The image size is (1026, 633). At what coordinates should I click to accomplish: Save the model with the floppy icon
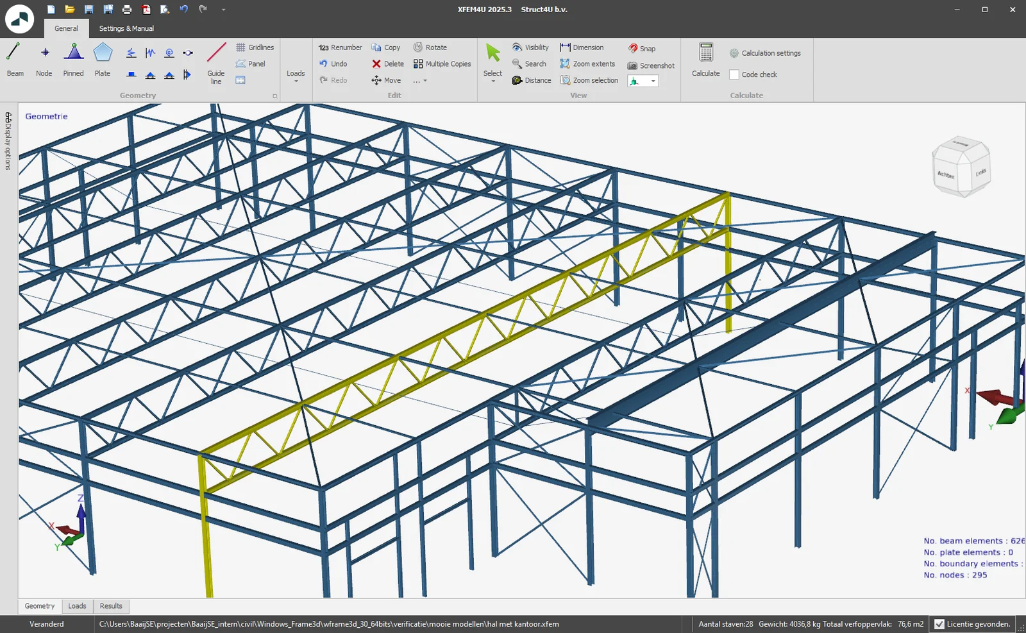click(x=89, y=10)
